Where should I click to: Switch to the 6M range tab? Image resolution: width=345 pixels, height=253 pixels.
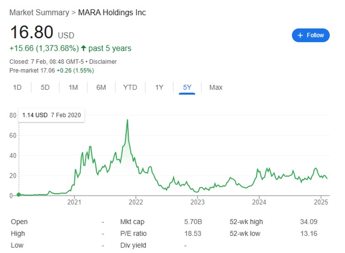click(101, 87)
